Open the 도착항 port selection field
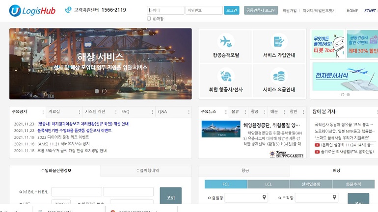 [x=317, y=198]
